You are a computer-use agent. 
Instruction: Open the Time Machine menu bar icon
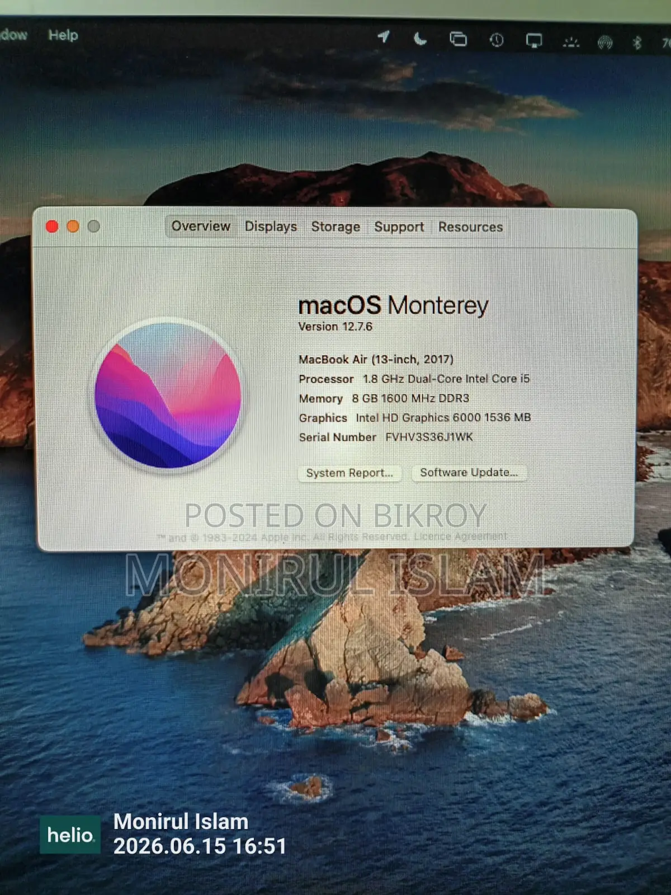(x=497, y=40)
